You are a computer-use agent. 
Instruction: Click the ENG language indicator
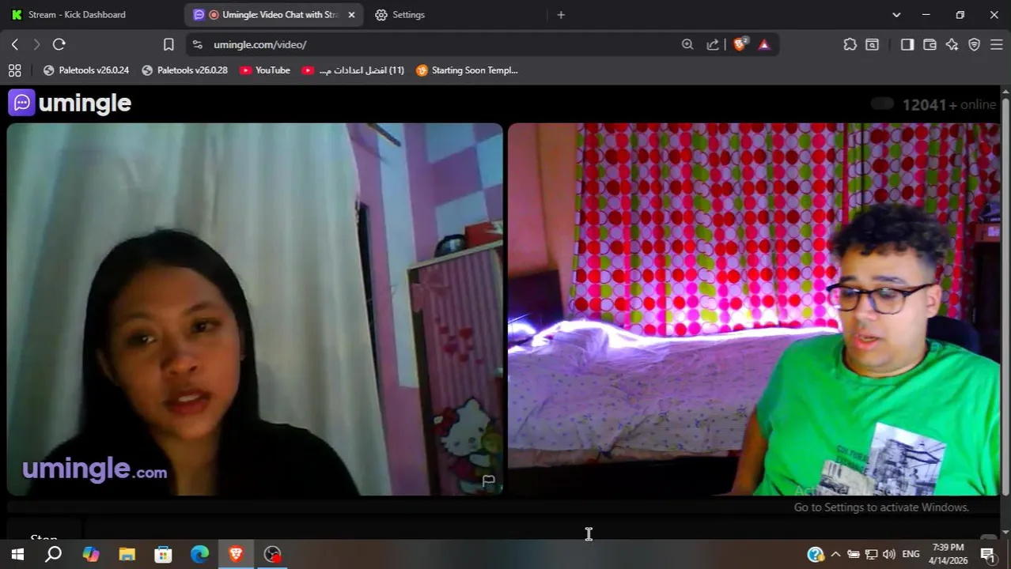point(911,554)
